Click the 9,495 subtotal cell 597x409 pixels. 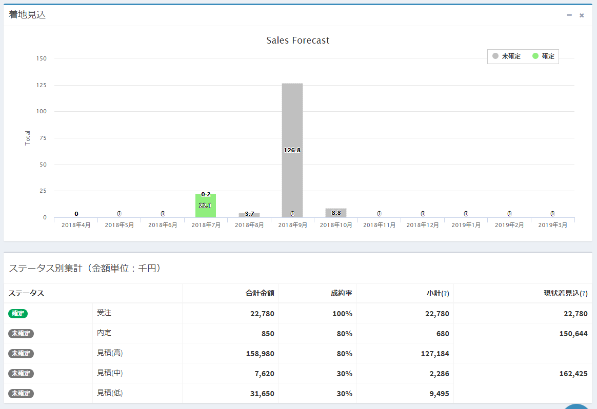point(439,394)
